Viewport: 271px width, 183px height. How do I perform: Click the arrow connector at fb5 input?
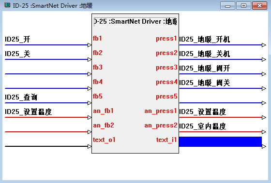pyautogui.click(x=90, y=103)
